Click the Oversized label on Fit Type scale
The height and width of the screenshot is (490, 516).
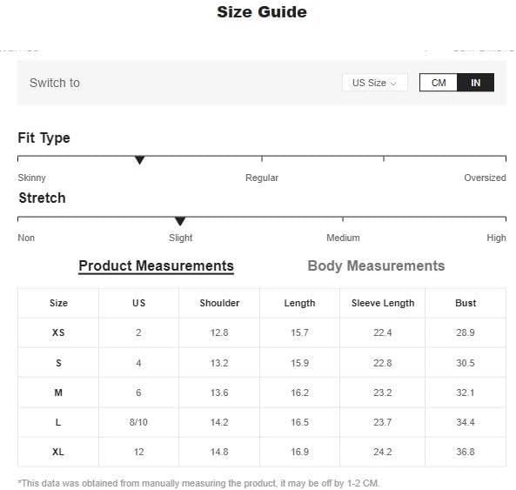485,178
